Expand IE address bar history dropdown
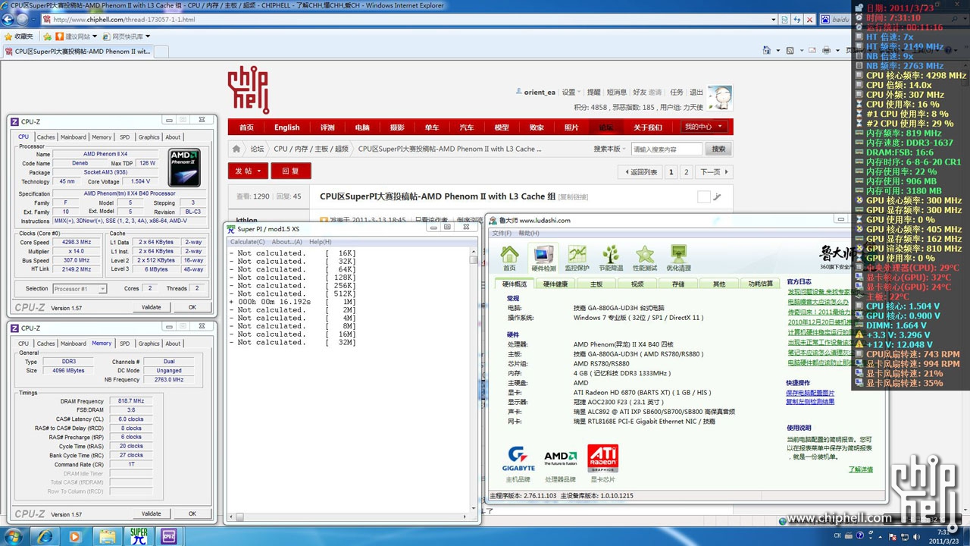This screenshot has height=546, width=970. 773,20
